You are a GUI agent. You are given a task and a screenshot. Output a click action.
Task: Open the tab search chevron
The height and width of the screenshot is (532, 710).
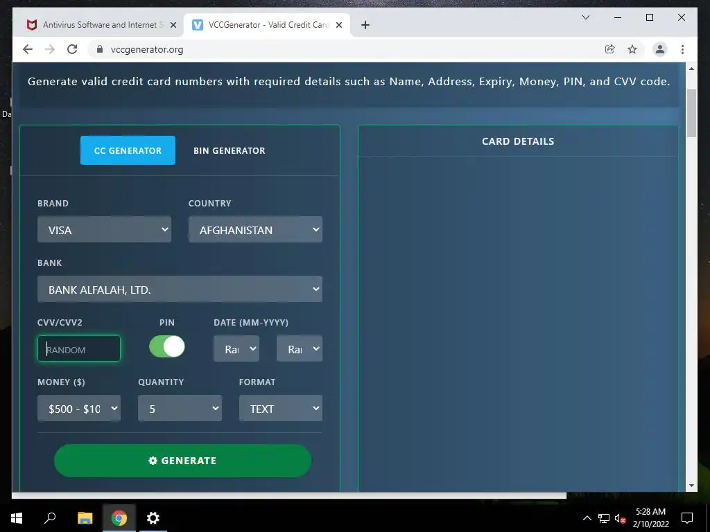click(585, 17)
